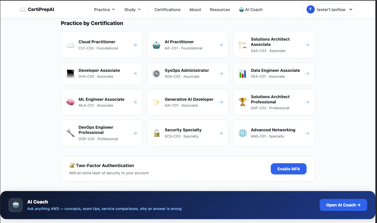
Task: Expand the Practice dropdown menu
Action: tap(105, 10)
